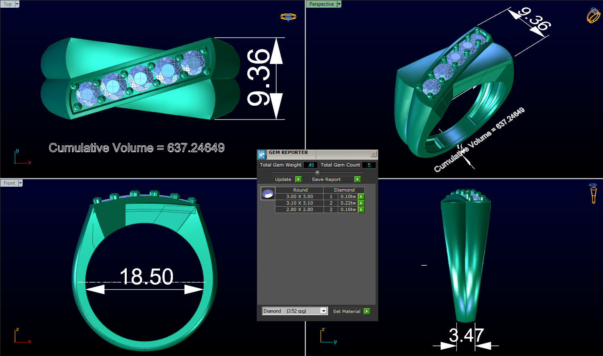
Task: Click the green arrow beside Update
Action: coord(298,179)
